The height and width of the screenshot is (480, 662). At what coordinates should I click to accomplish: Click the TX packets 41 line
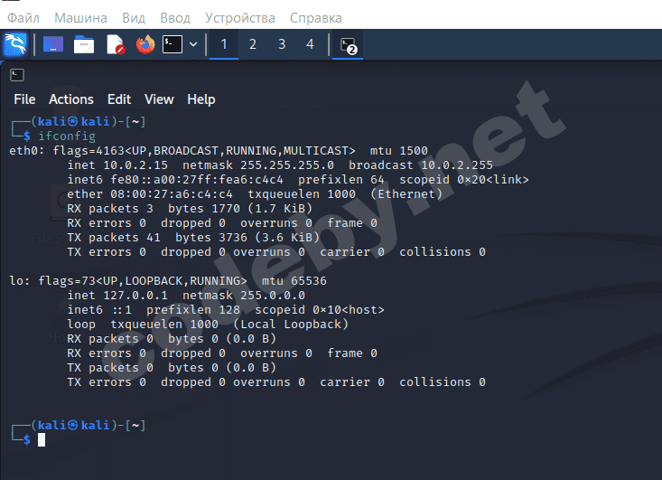point(193,238)
